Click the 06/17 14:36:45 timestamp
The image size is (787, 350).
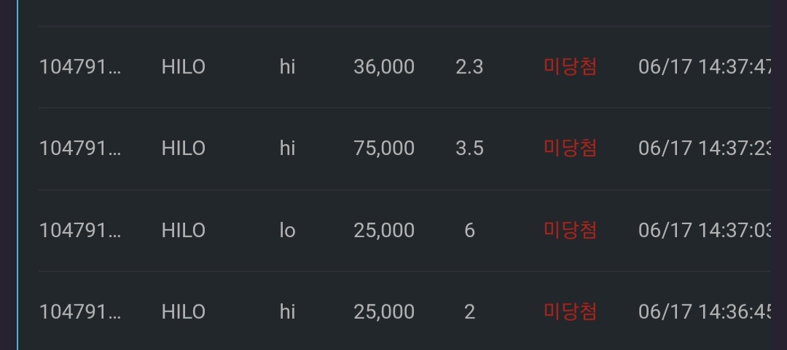click(705, 312)
